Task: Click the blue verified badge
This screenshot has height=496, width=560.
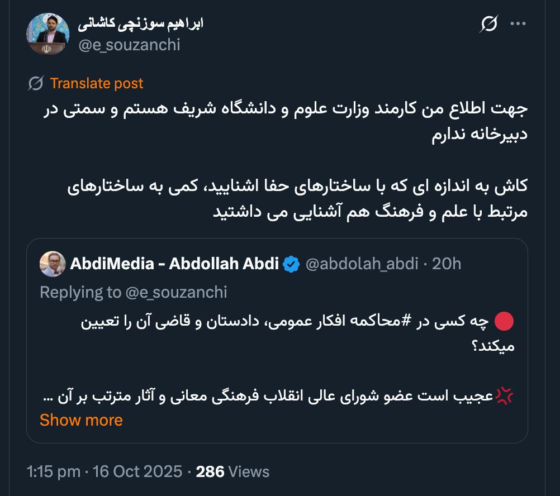Action: 292,264
